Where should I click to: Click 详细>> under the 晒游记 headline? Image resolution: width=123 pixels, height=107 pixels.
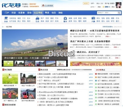[108, 37]
